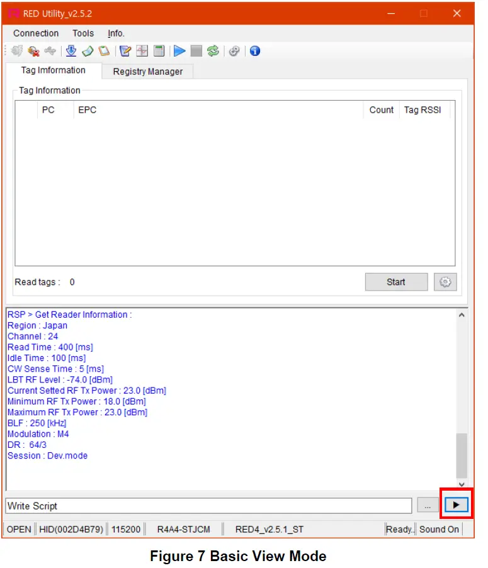The height and width of the screenshot is (568, 488).
Task: Click the 'CW Sense Time : 5 [ms]' line
Action: (56, 369)
